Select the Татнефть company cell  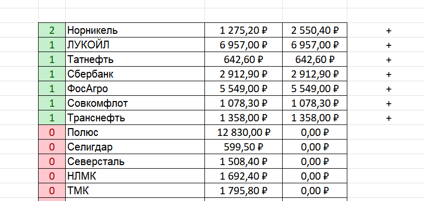pos(135,59)
